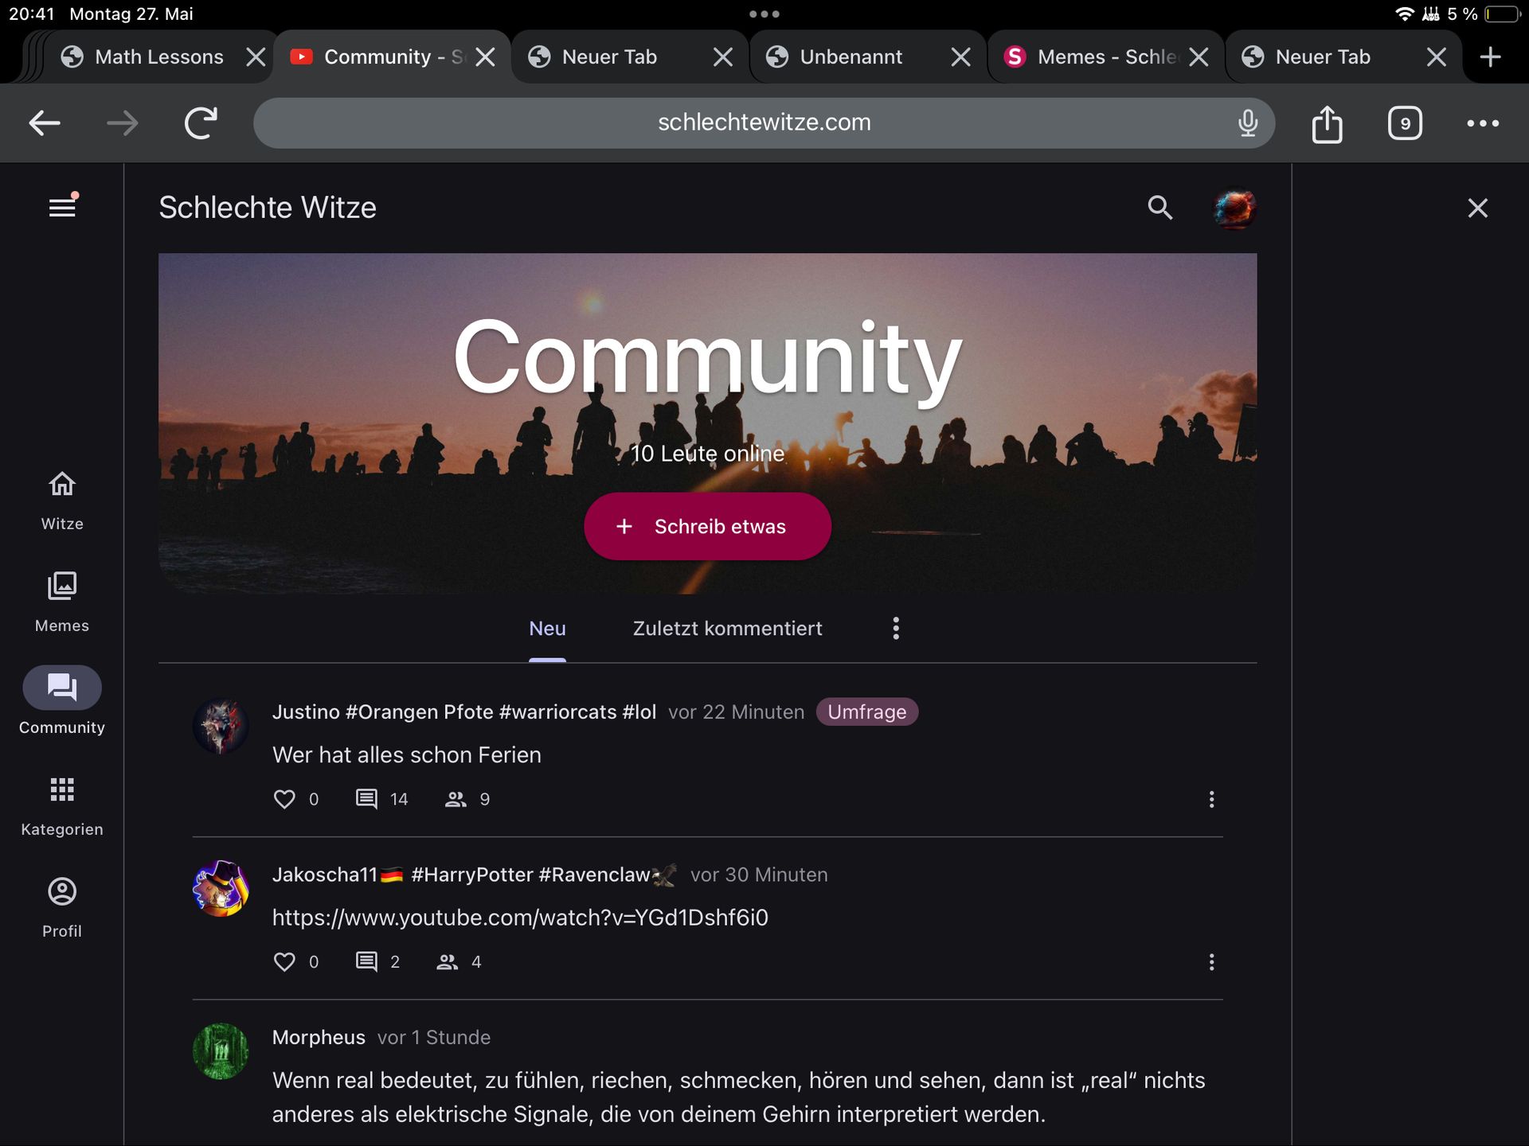
Task: Toggle the more options three-dot menu
Action: point(896,627)
